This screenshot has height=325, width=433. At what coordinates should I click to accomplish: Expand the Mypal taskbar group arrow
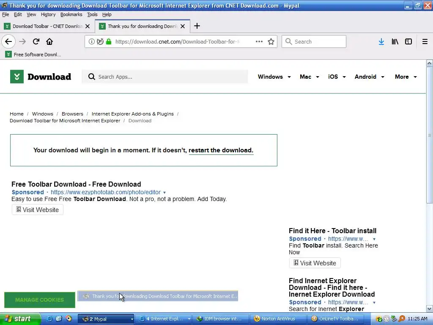[132, 319]
